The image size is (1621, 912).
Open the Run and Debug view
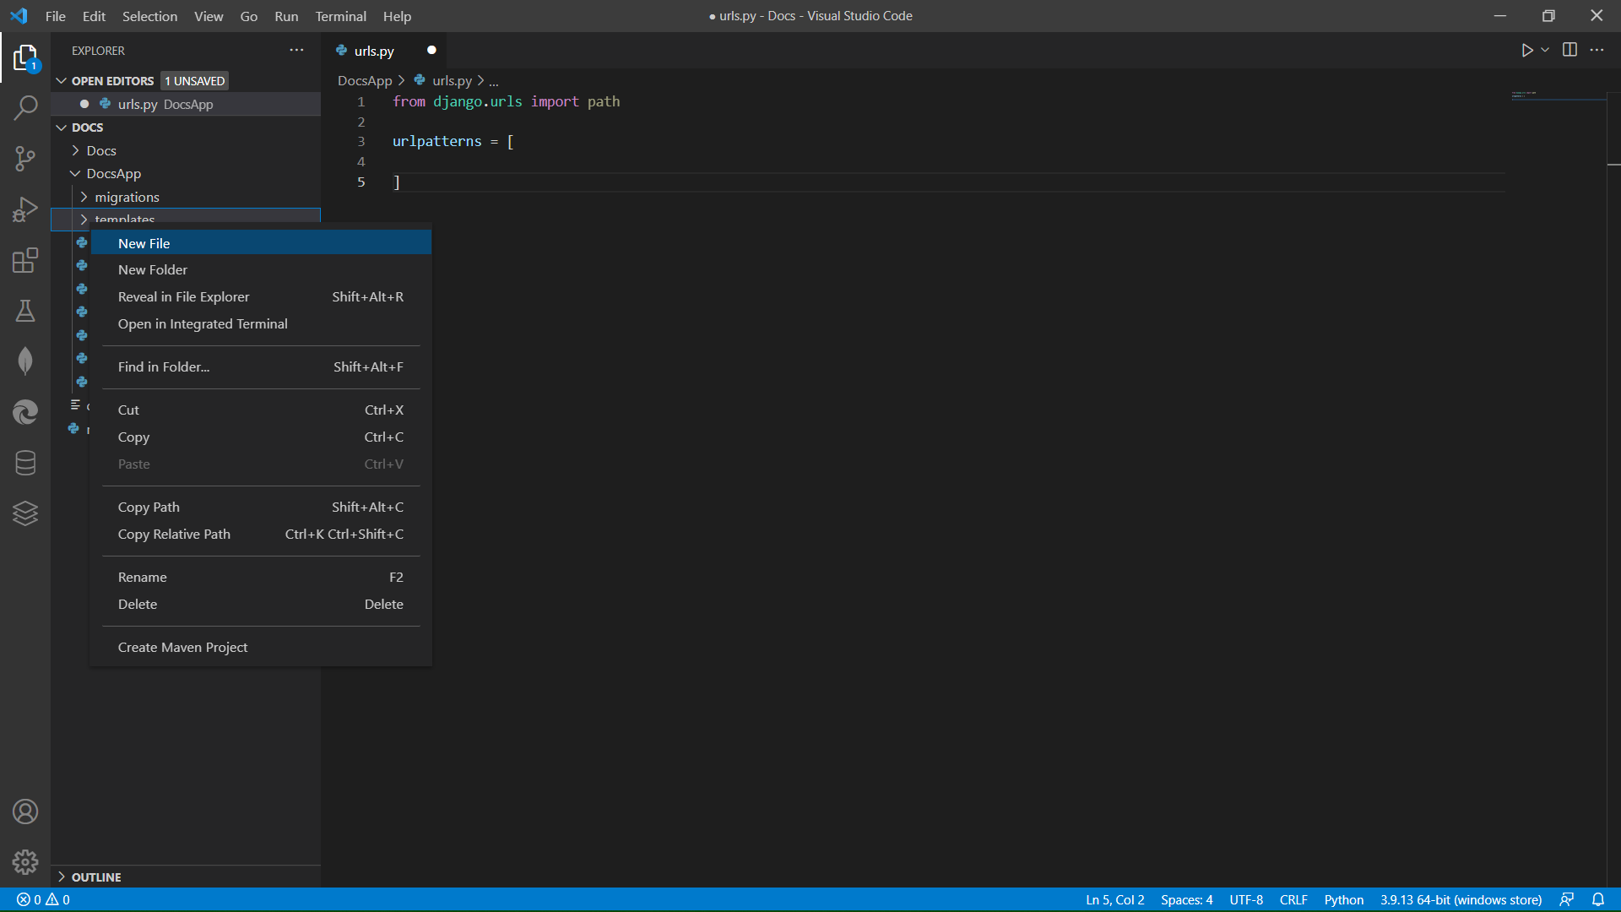point(25,209)
